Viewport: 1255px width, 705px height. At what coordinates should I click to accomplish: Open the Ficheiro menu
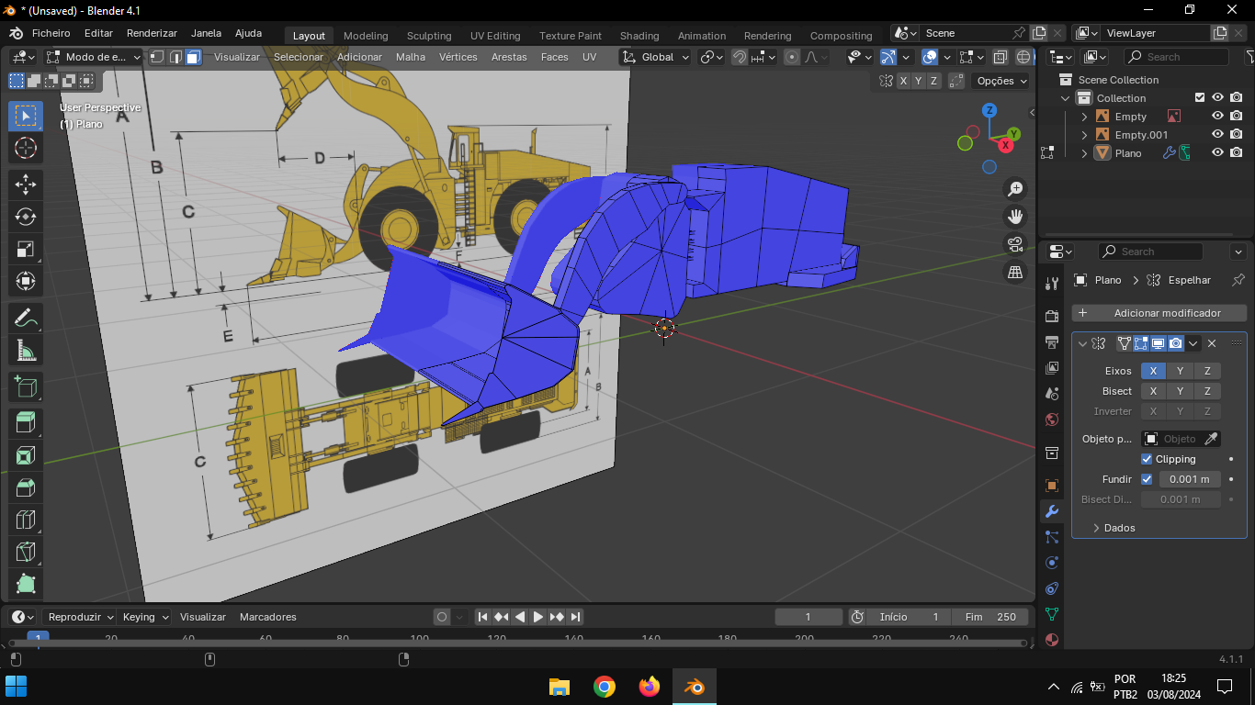point(51,33)
